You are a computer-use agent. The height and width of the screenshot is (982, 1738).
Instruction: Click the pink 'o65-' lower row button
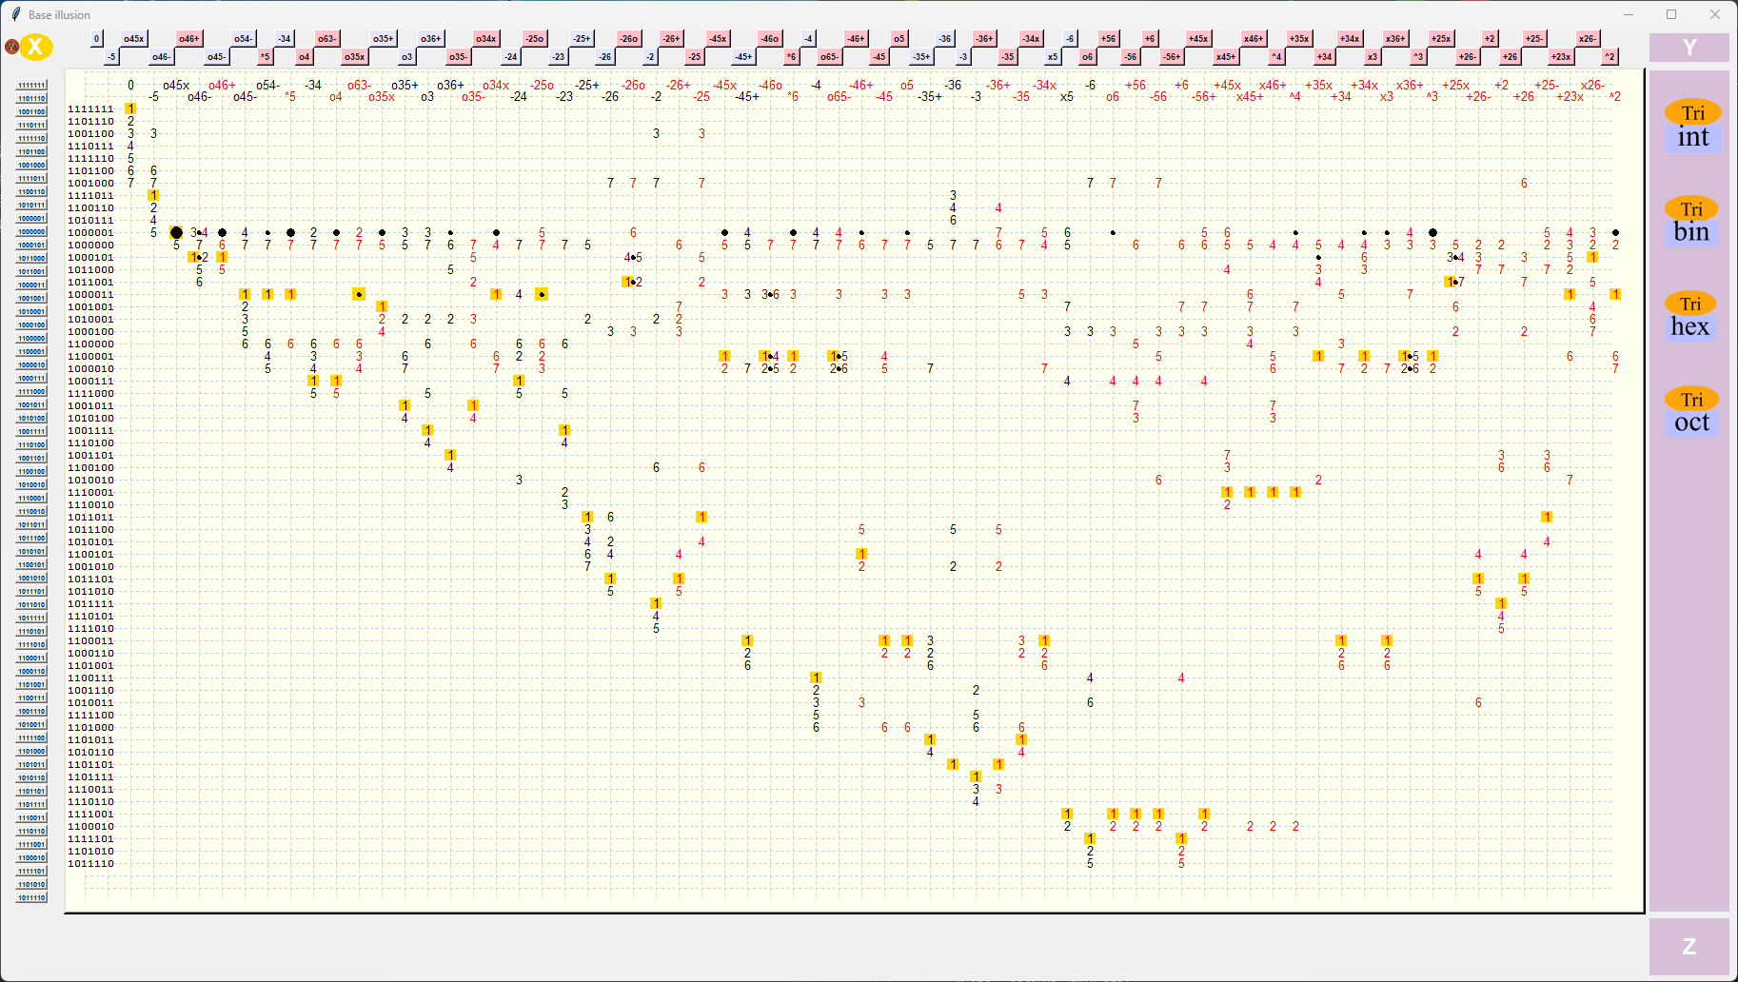pyautogui.click(x=830, y=56)
